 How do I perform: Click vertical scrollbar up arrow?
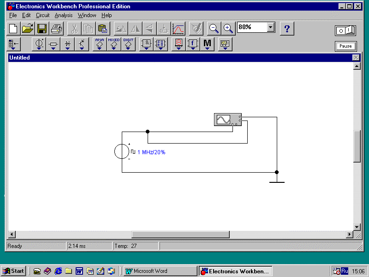(x=357, y=66)
